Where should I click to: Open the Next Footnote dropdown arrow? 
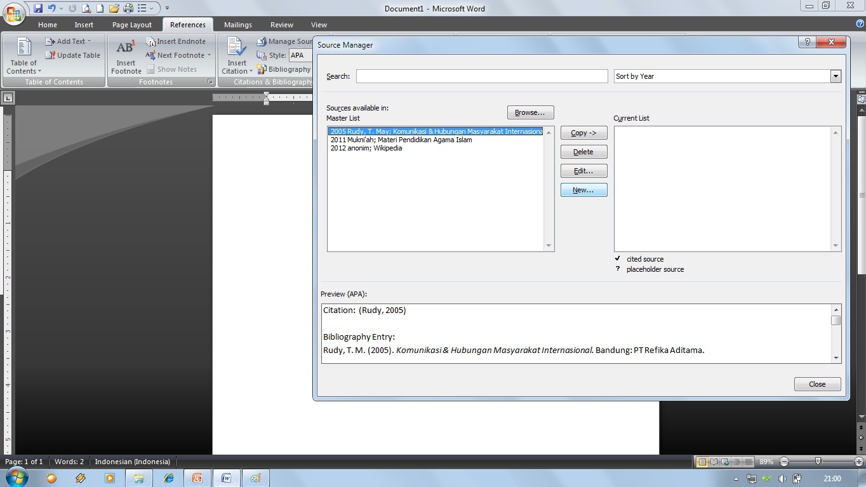click(x=209, y=55)
